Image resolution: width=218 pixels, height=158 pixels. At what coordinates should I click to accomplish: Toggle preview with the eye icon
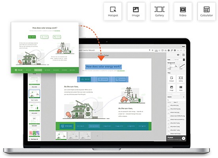click(178, 55)
